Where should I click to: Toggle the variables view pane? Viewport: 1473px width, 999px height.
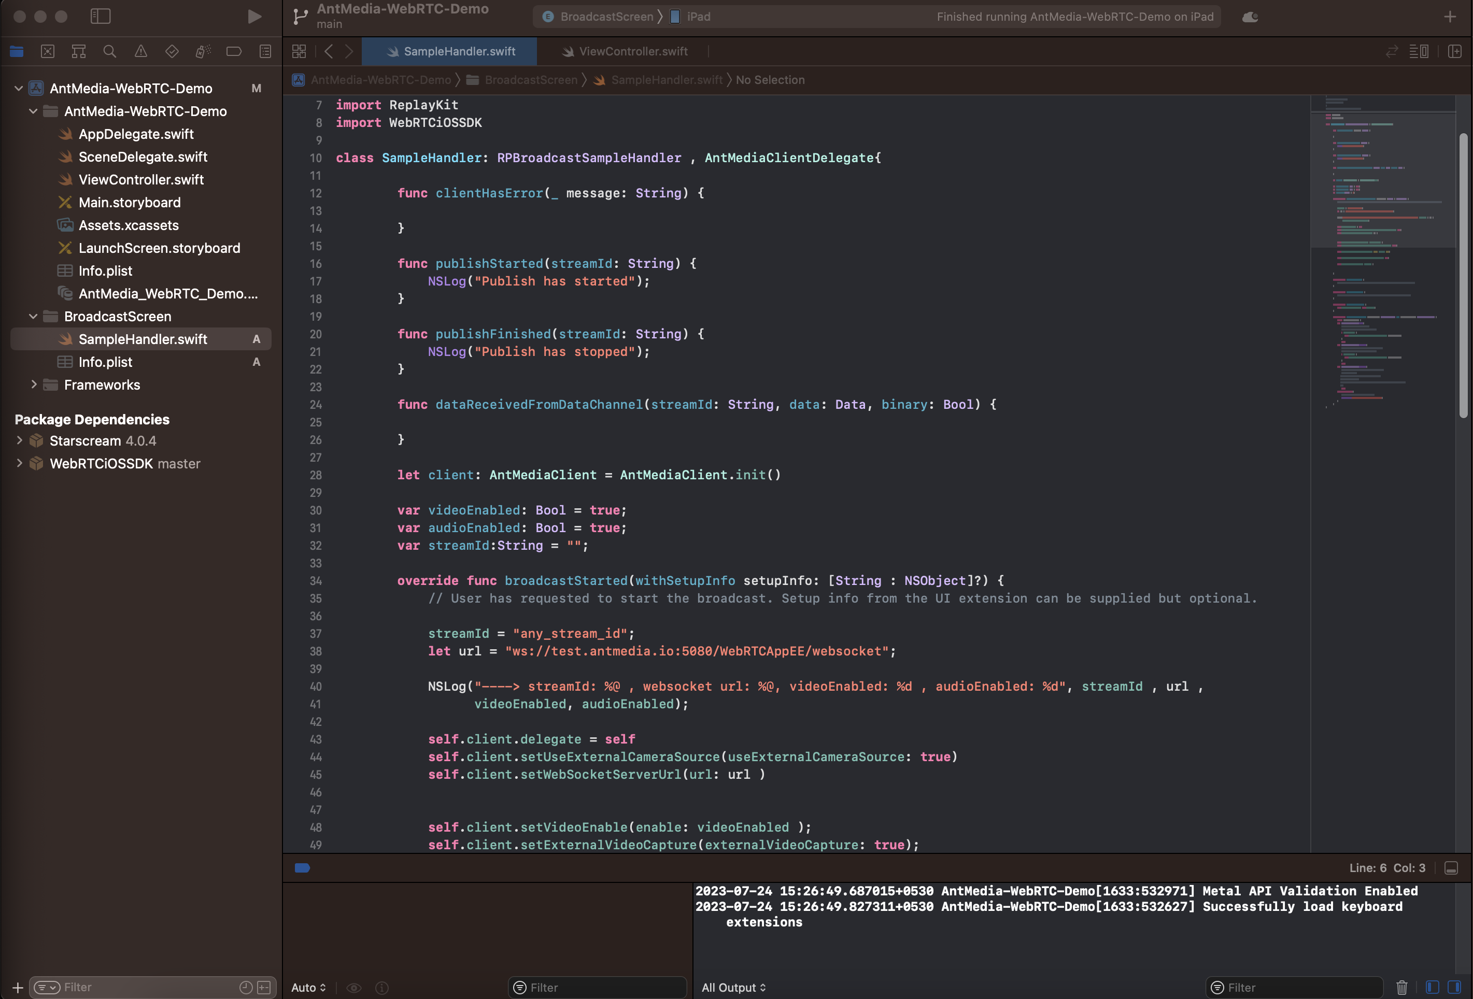[x=1432, y=987]
